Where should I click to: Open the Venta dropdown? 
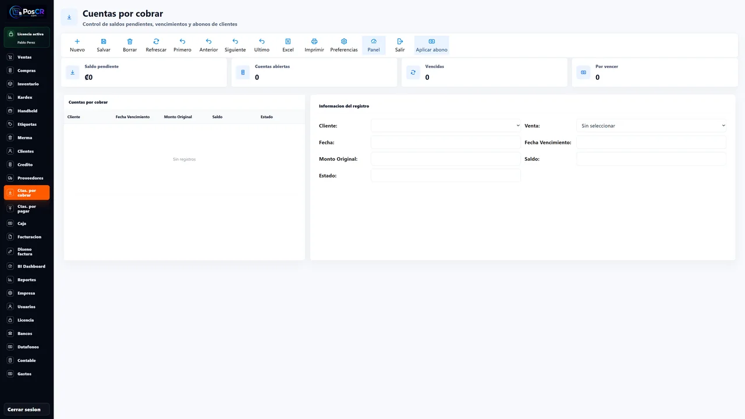tap(651, 126)
